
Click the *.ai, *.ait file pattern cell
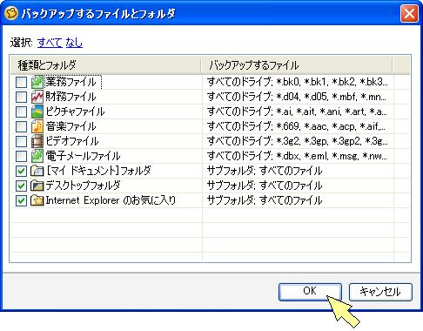pos(297,111)
